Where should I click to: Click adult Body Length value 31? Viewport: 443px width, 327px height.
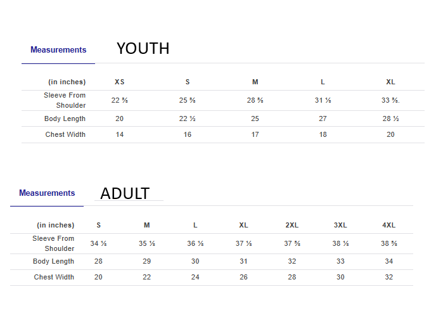[x=243, y=262]
